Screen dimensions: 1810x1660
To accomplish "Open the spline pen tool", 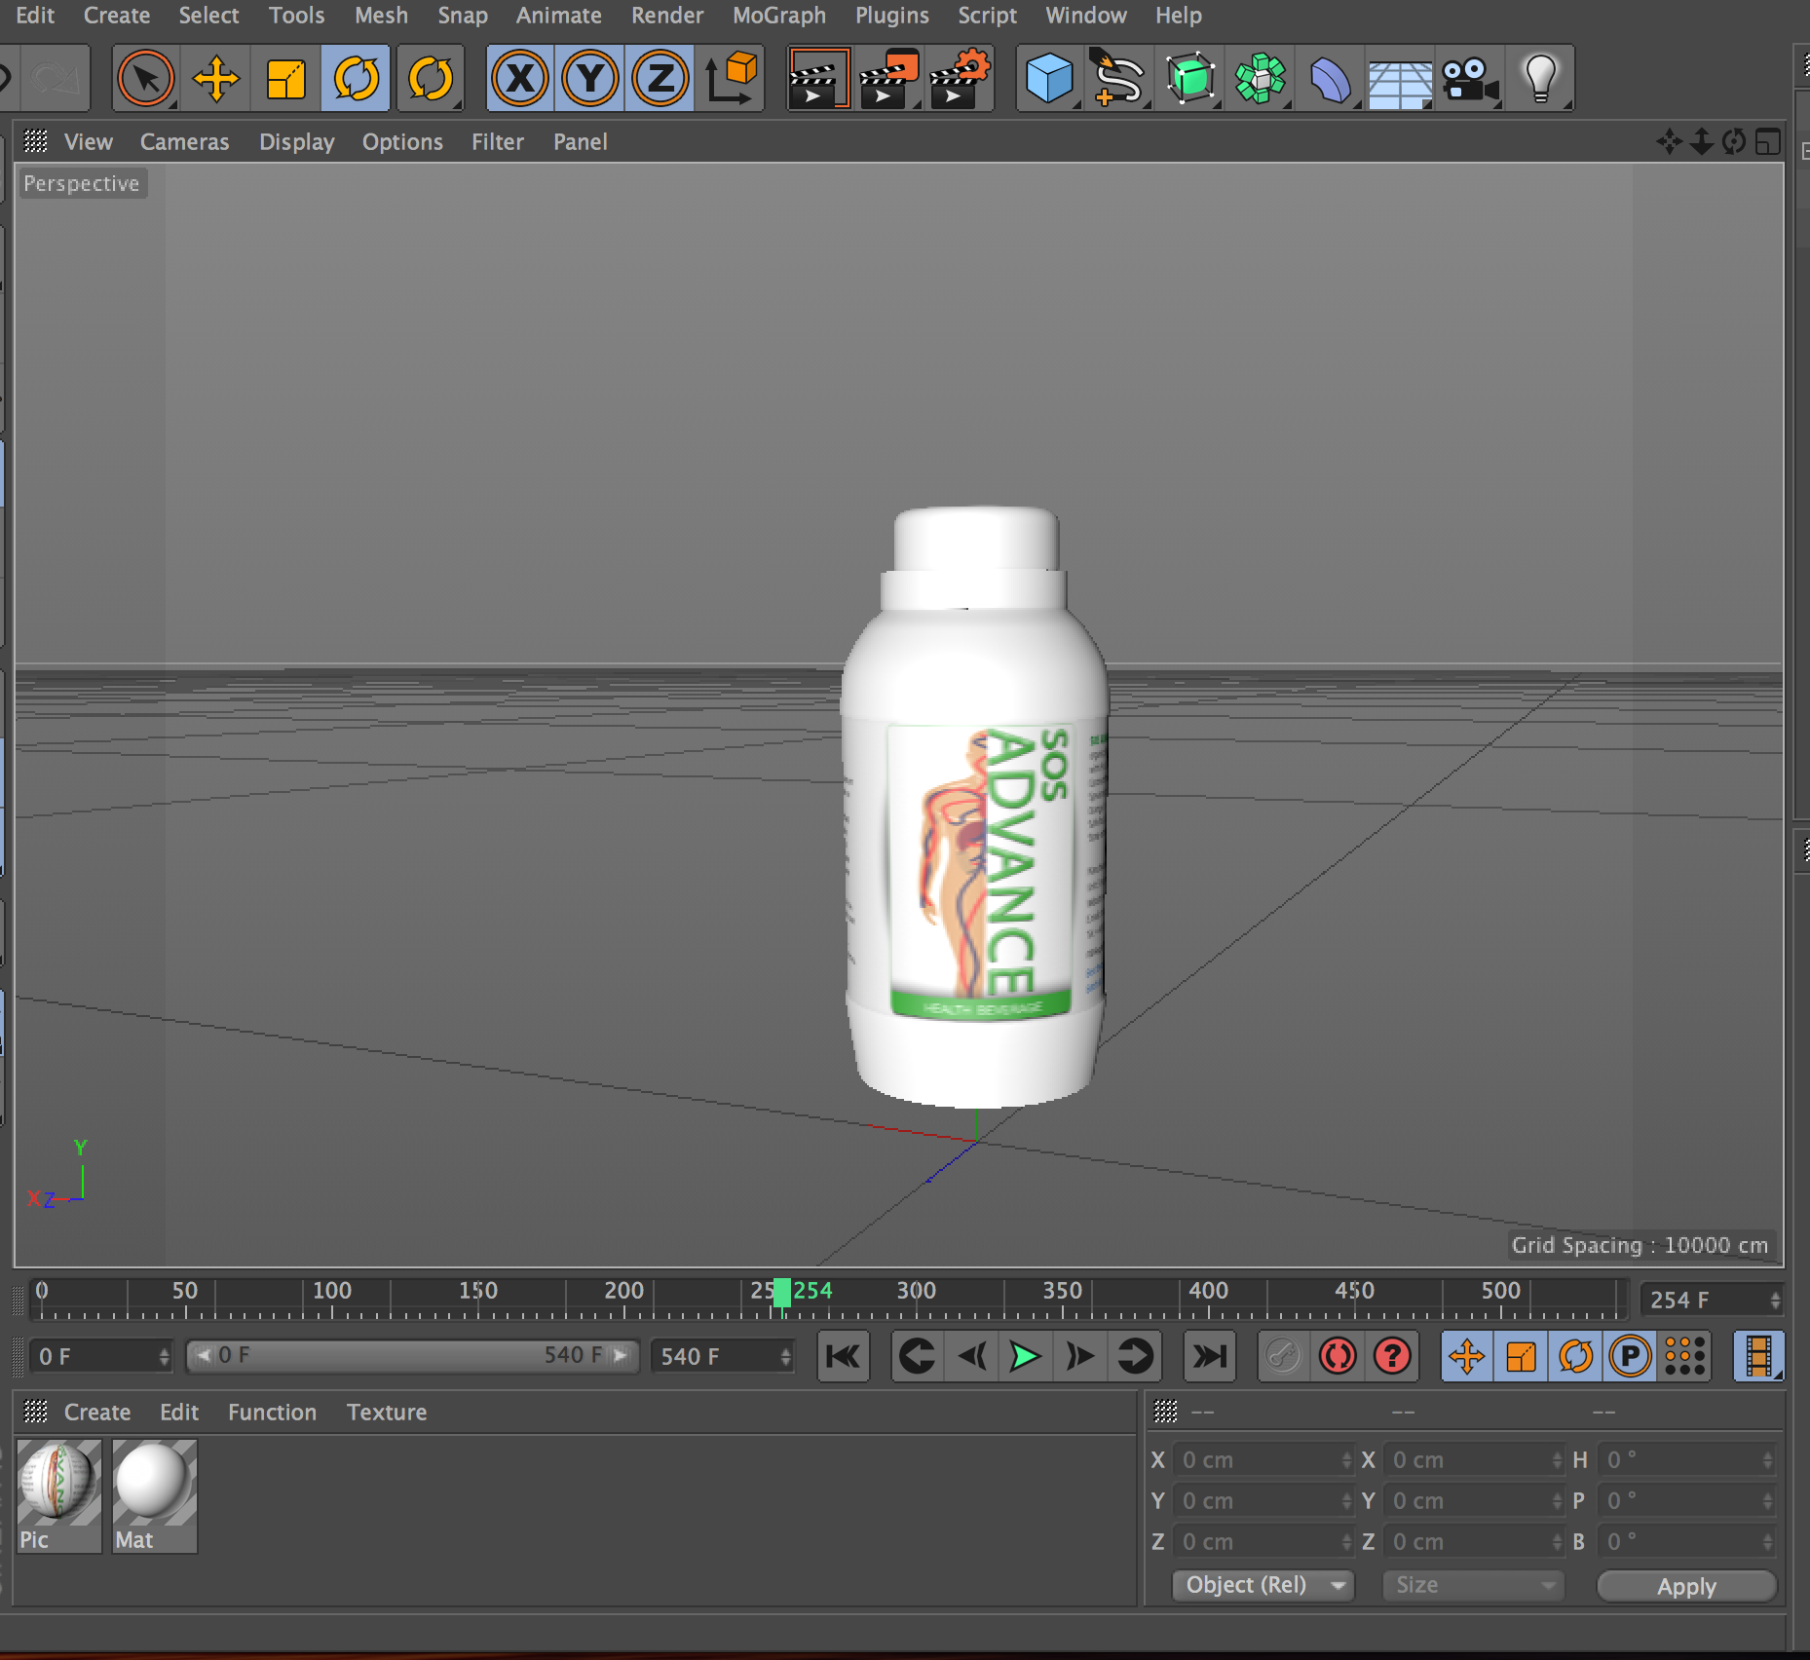I will point(1118,78).
